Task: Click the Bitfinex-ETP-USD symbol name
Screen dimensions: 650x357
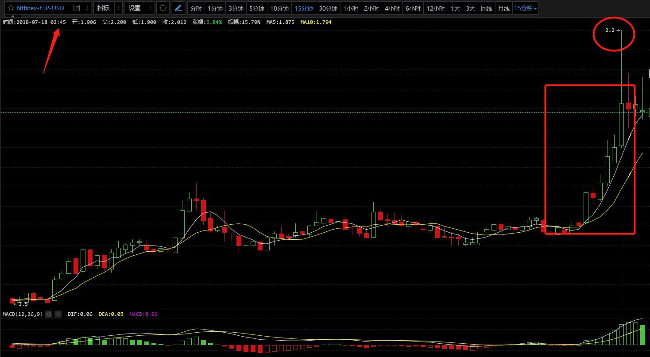Action: point(40,8)
